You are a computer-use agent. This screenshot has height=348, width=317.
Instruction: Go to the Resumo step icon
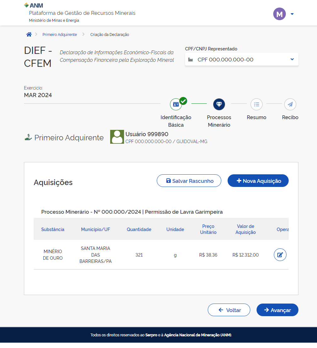256,104
